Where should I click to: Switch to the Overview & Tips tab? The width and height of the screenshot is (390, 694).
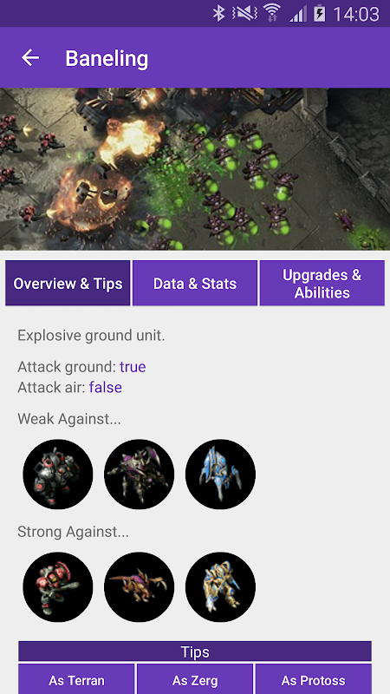tap(68, 284)
